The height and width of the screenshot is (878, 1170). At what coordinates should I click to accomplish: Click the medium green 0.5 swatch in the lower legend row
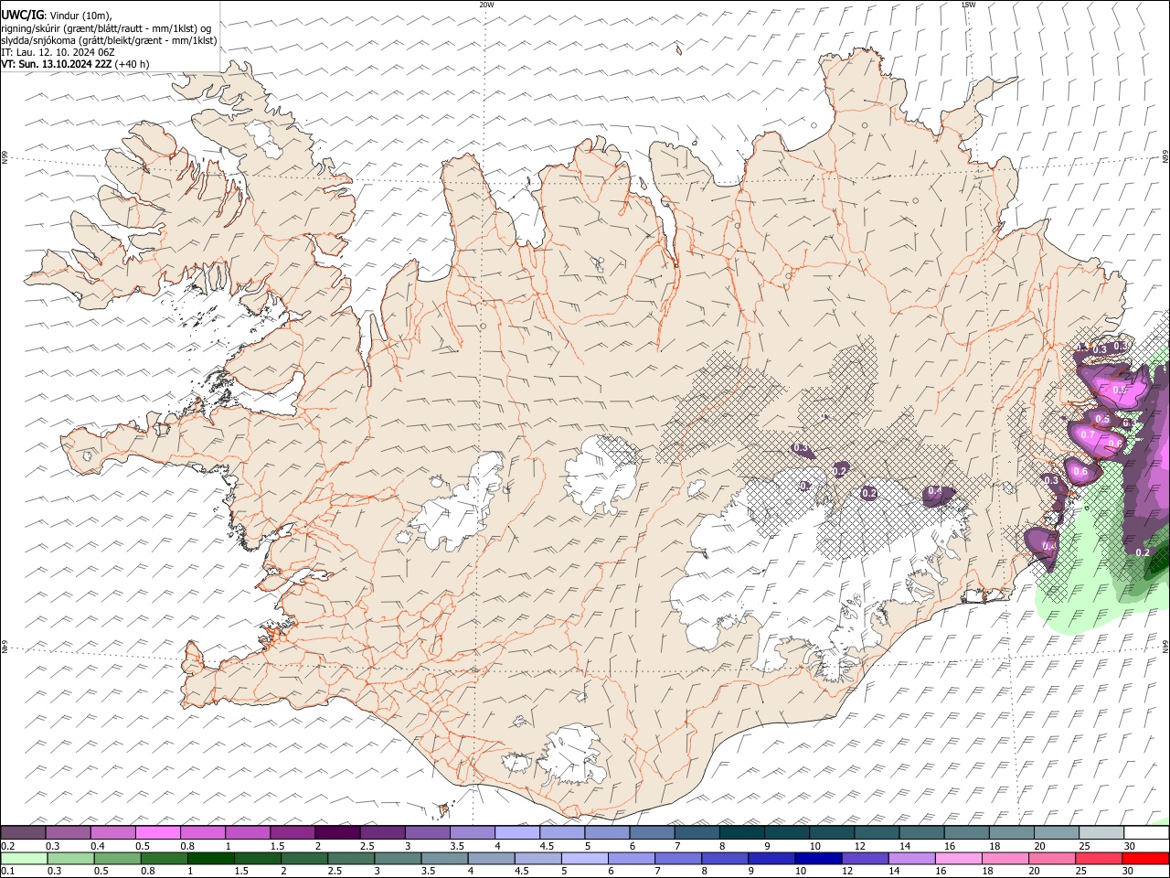coord(117,858)
